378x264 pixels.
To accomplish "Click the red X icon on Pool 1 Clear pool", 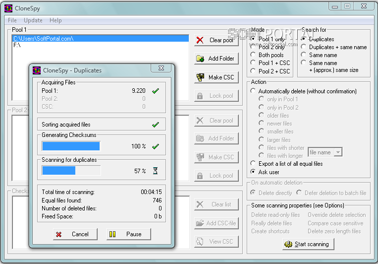I will pyautogui.click(x=200, y=40).
